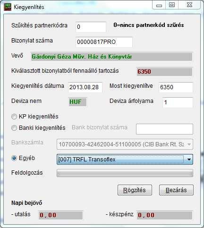Click the Kiegyenlítés dátuma field 2013.08.28
This screenshot has height=228, width=204.
[85, 87]
